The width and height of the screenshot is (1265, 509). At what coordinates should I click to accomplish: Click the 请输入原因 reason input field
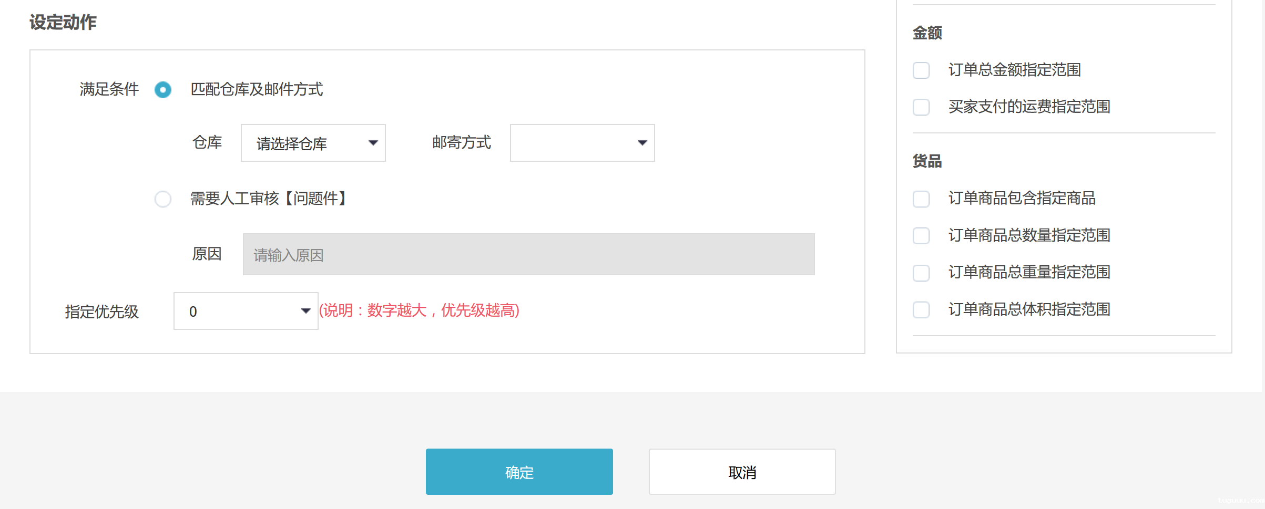pos(528,254)
